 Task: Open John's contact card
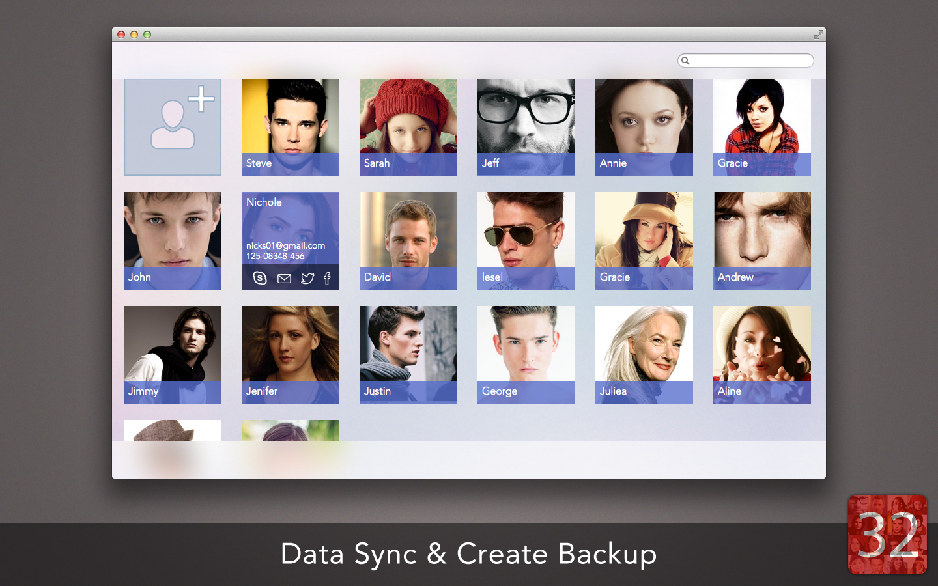coord(173,241)
